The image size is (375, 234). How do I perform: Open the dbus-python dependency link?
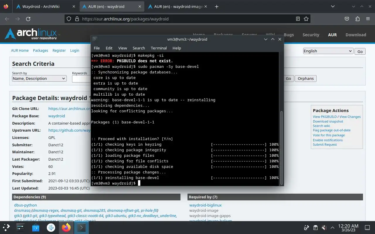point(25,205)
